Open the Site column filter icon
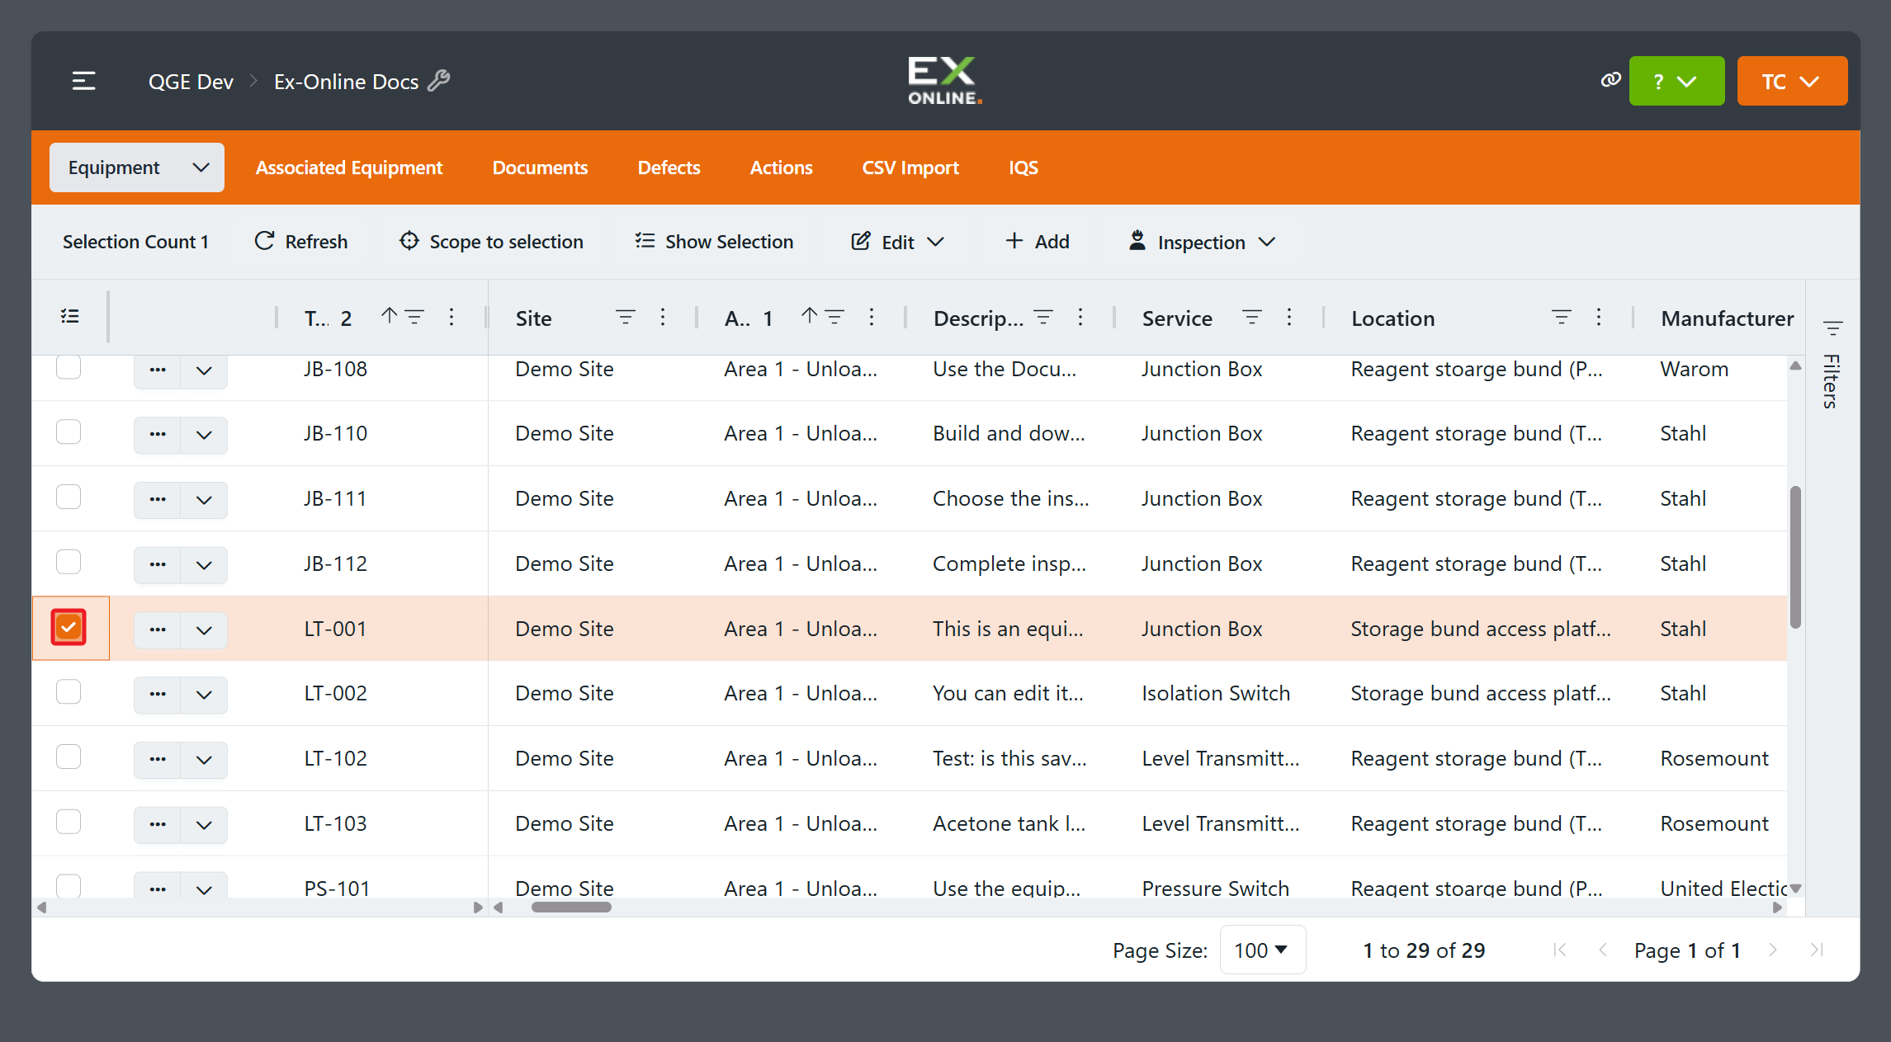1891x1042 pixels. click(626, 317)
